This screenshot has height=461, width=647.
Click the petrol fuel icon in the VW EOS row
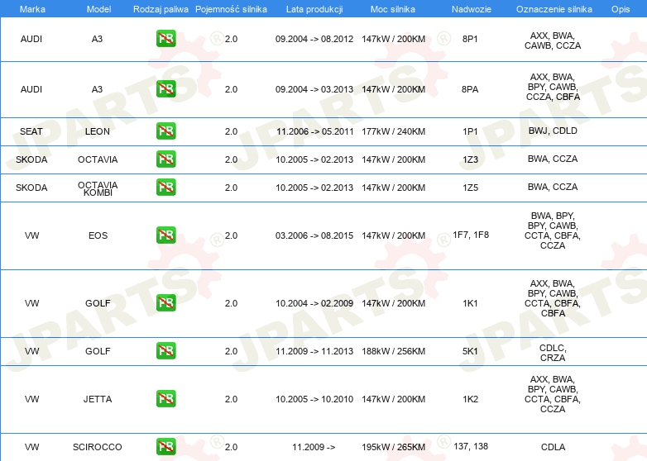point(165,235)
